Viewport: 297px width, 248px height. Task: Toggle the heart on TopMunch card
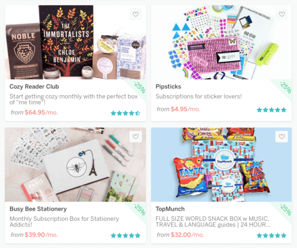click(x=282, y=136)
